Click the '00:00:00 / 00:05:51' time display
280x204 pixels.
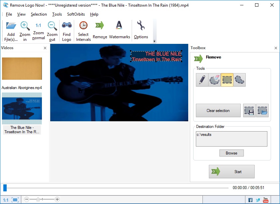click(248, 188)
